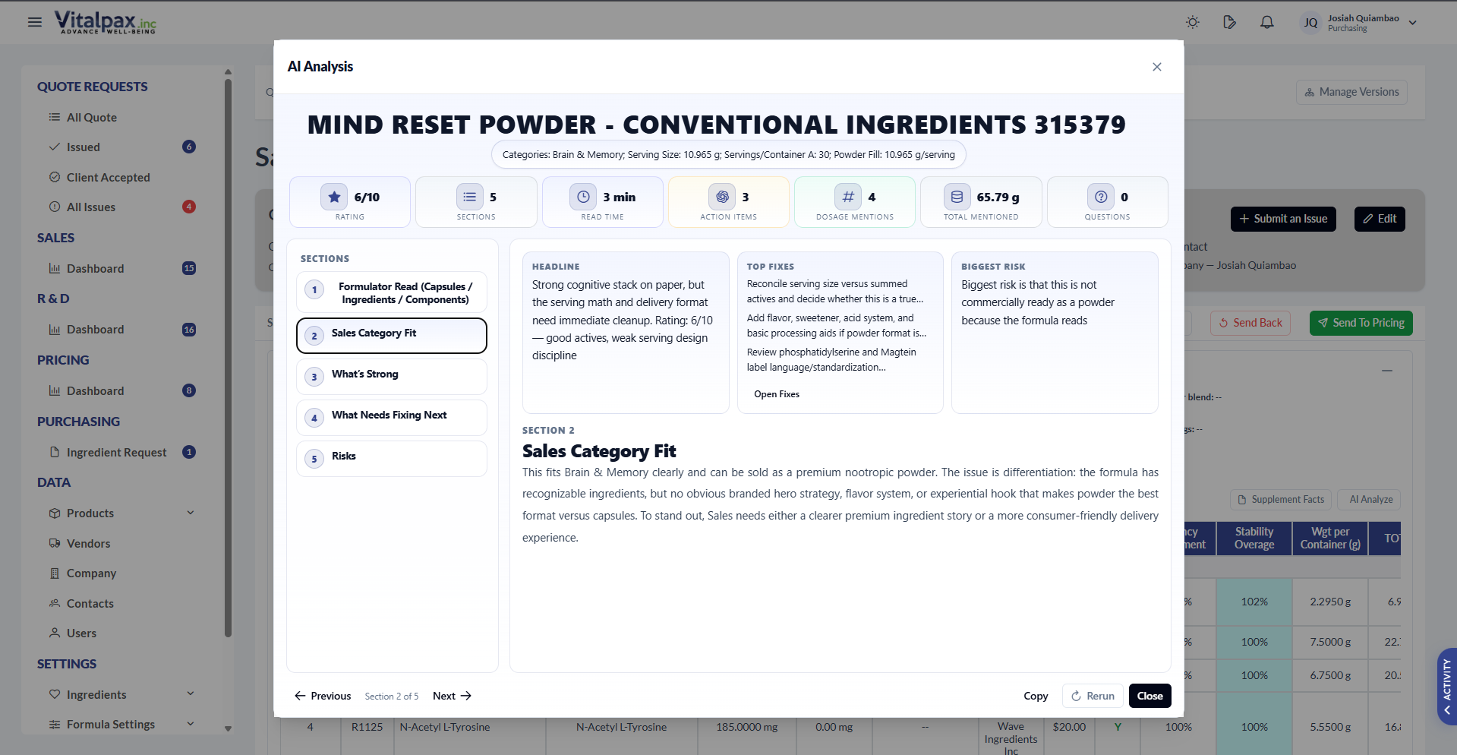This screenshot has width=1457, height=755.
Task: Open the What Needs Fixing Next section
Action: 391,417
